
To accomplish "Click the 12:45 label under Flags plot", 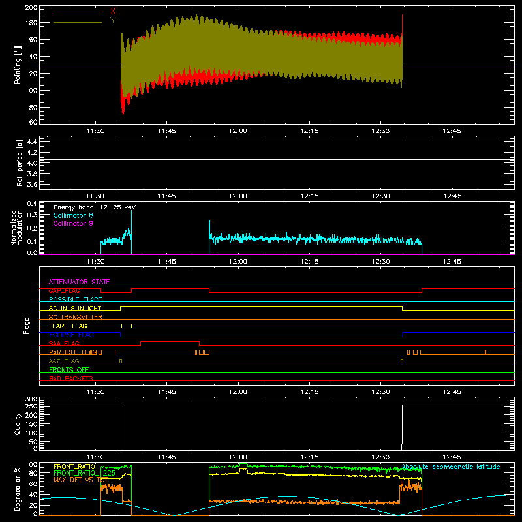I will click(452, 392).
